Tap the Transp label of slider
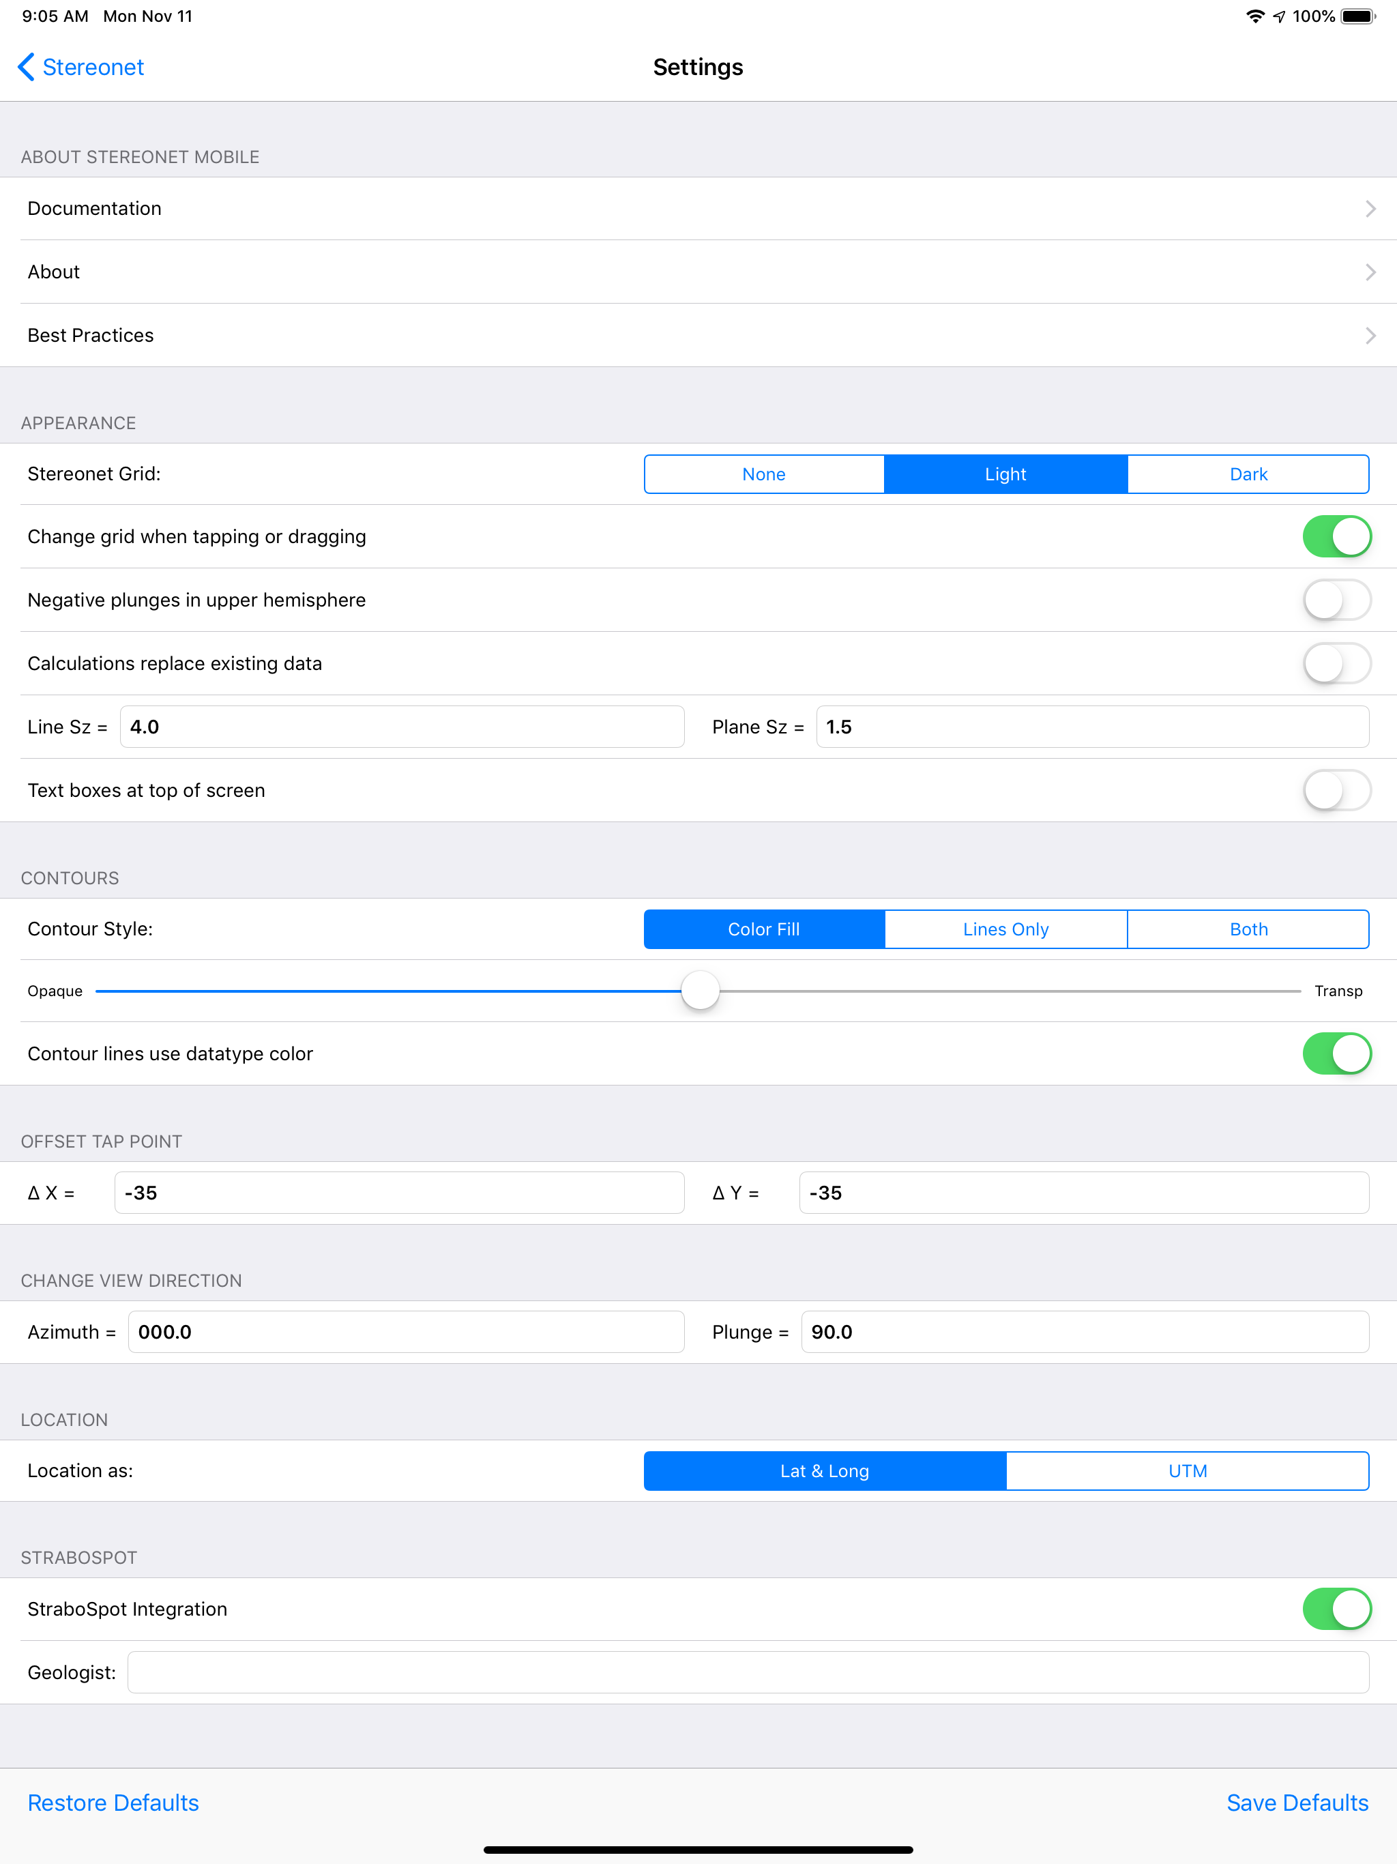The height and width of the screenshot is (1864, 1397). point(1338,991)
